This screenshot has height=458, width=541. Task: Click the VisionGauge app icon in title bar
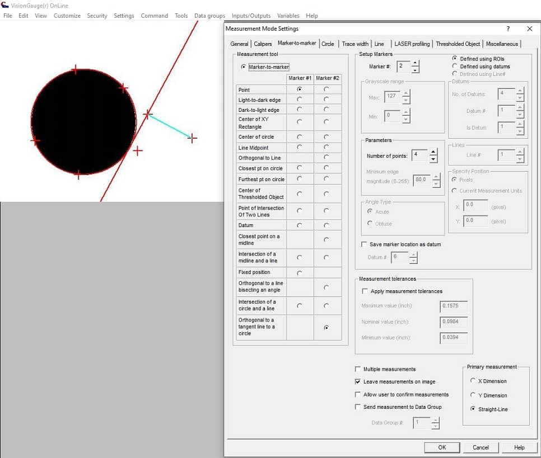coord(4,5)
